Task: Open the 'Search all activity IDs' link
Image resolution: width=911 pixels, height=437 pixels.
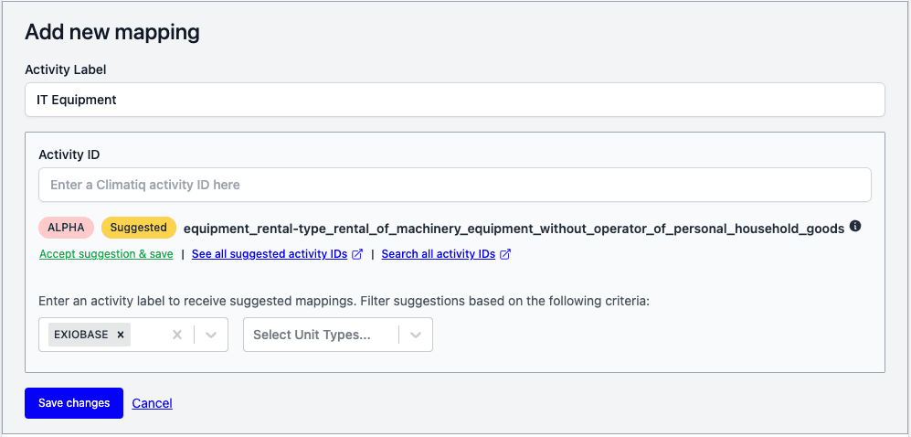Action: pyautogui.click(x=439, y=254)
